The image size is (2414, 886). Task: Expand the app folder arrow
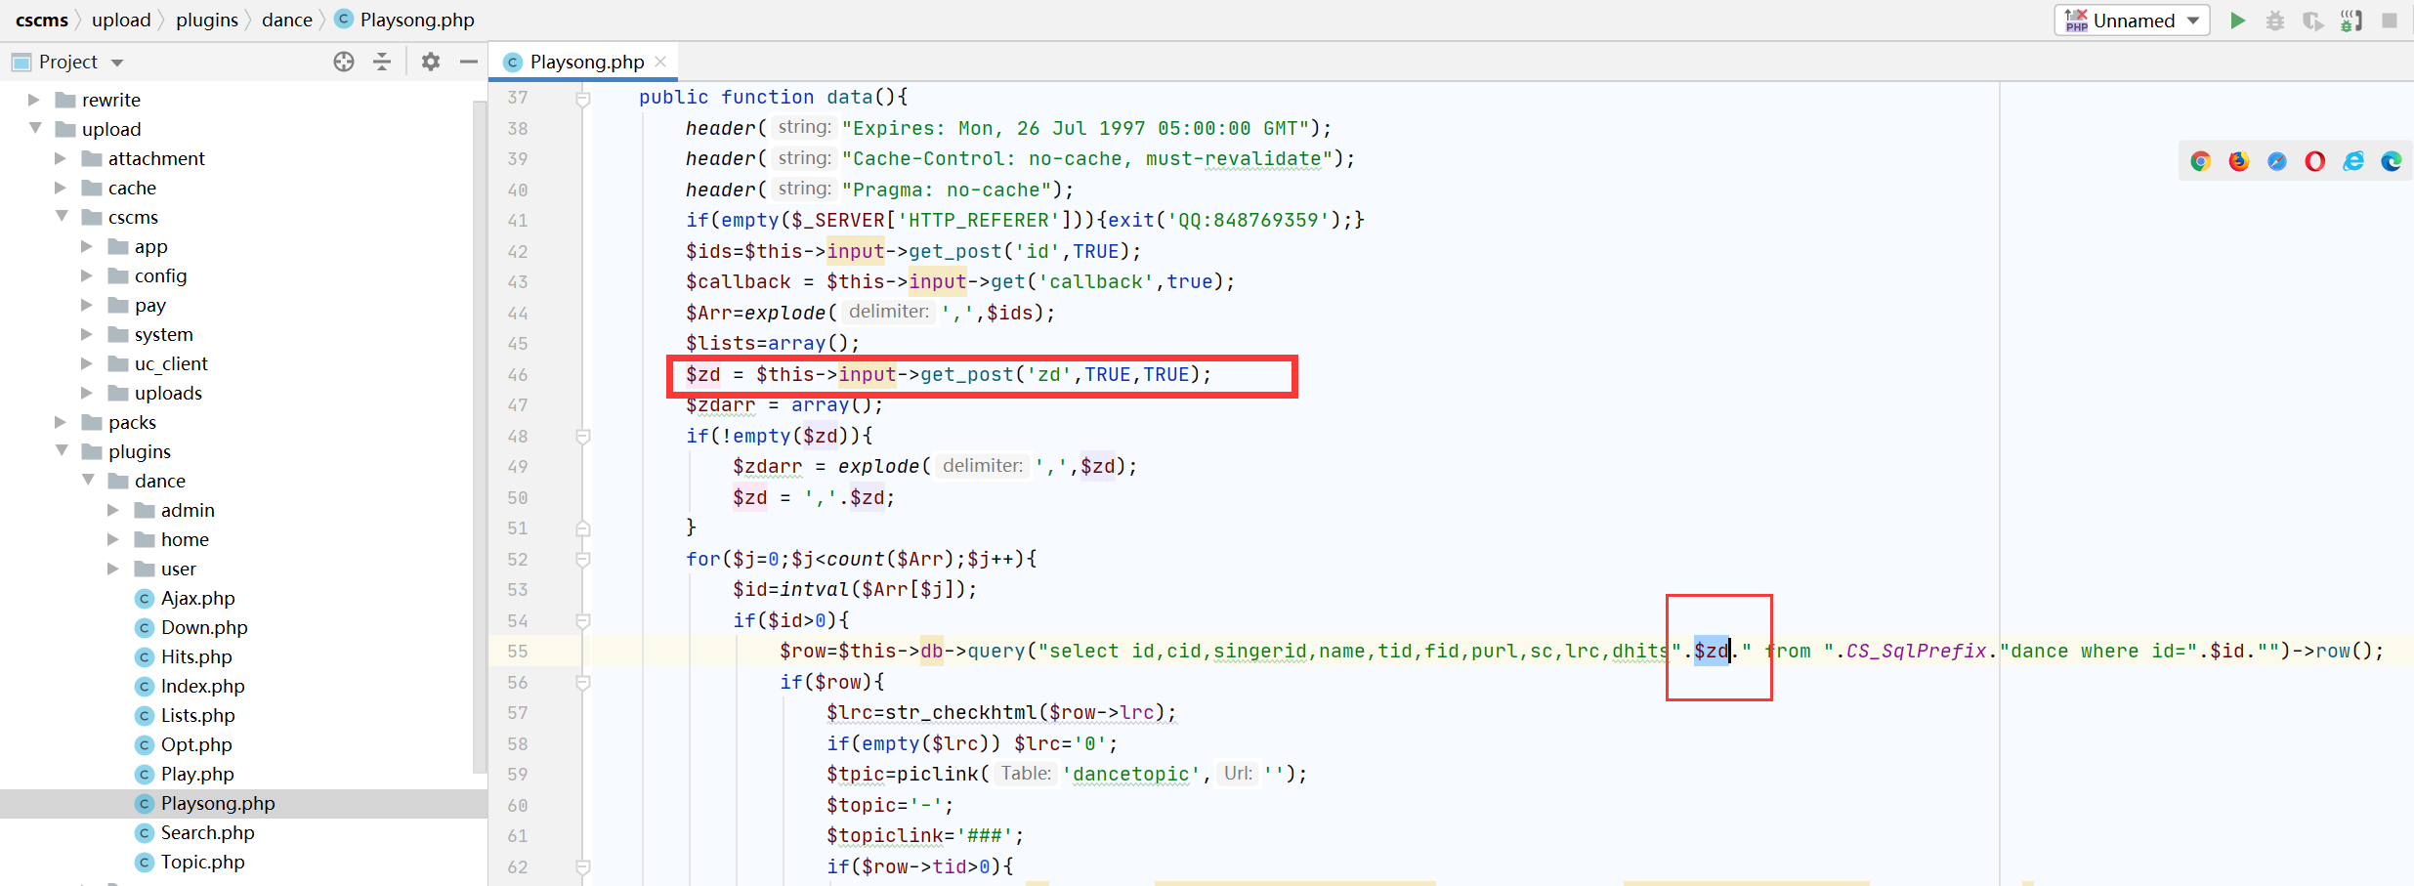[x=87, y=246]
